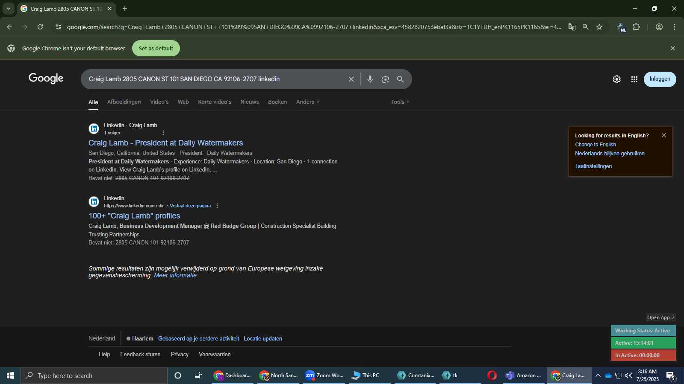Screen dimensions: 684x384
Task: Click LinkedIn favicon of Craig Lamb result
Action: click(94, 128)
